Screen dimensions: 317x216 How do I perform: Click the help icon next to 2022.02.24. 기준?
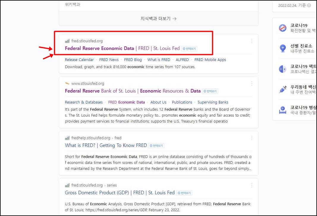click(x=309, y=5)
